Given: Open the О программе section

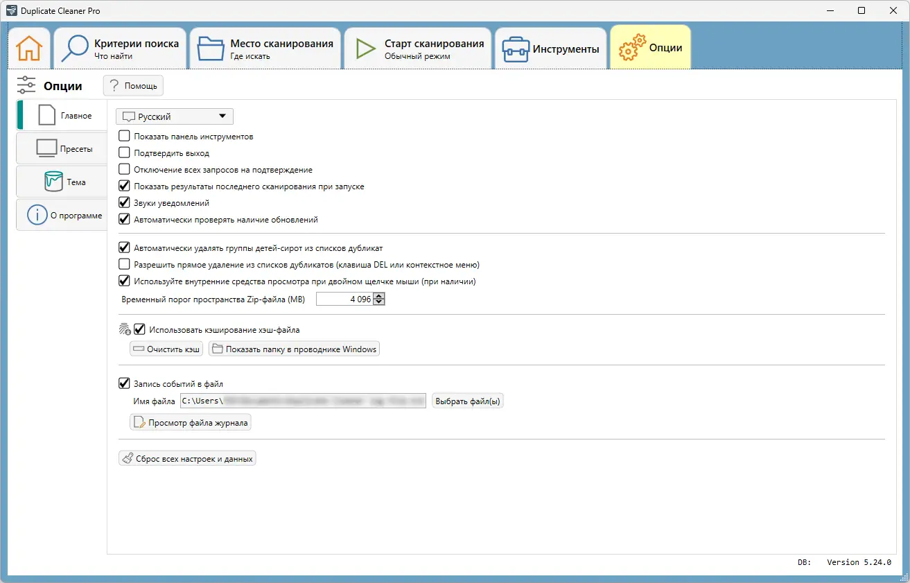Looking at the screenshot, I should [x=62, y=215].
